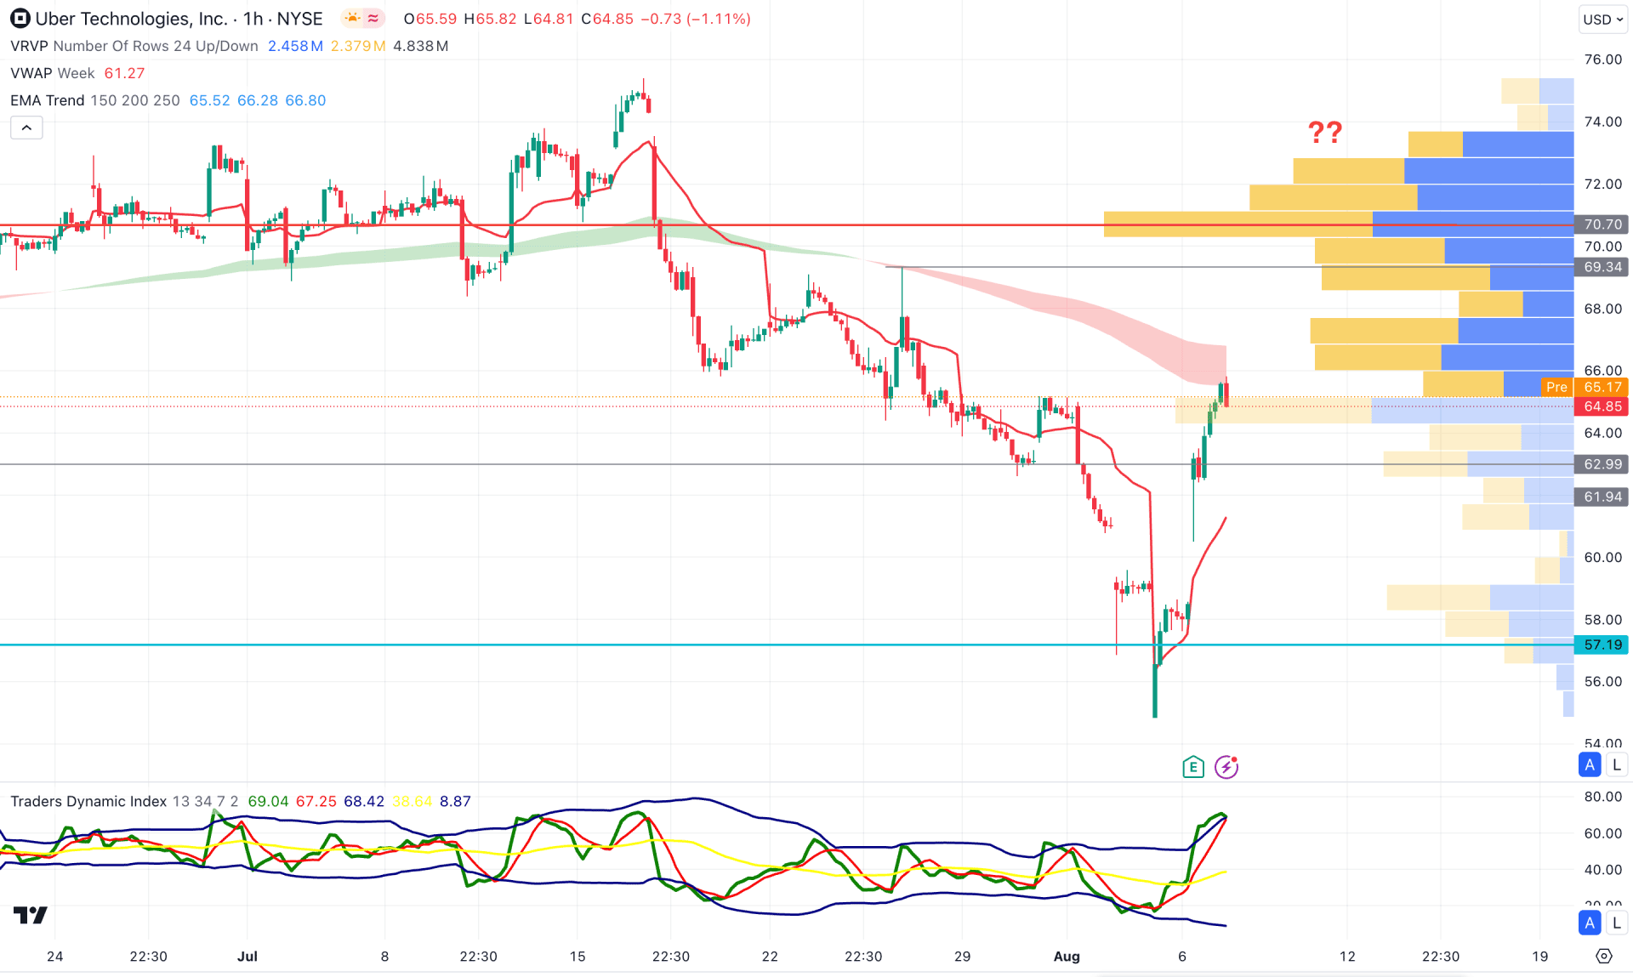1633x977 pixels.
Task: Click the VWAP value 61.27
Action: pos(124,73)
